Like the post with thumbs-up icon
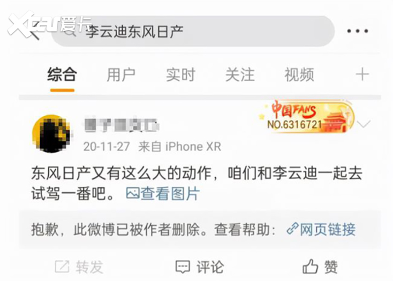Image resolution: width=393 pixels, height=281 pixels. pos(311,266)
